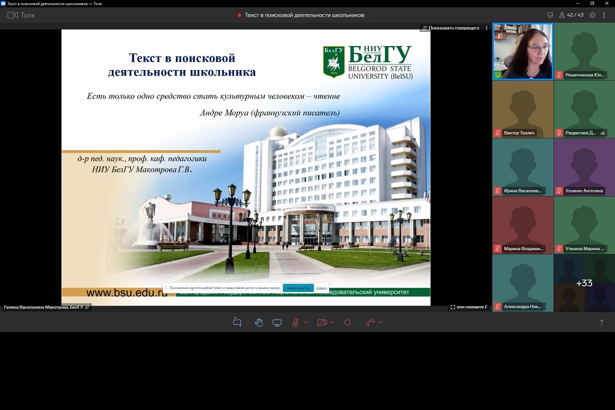Select the '+33' more participants tile
This screenshot has width=615, height=410.
(584, 283)
